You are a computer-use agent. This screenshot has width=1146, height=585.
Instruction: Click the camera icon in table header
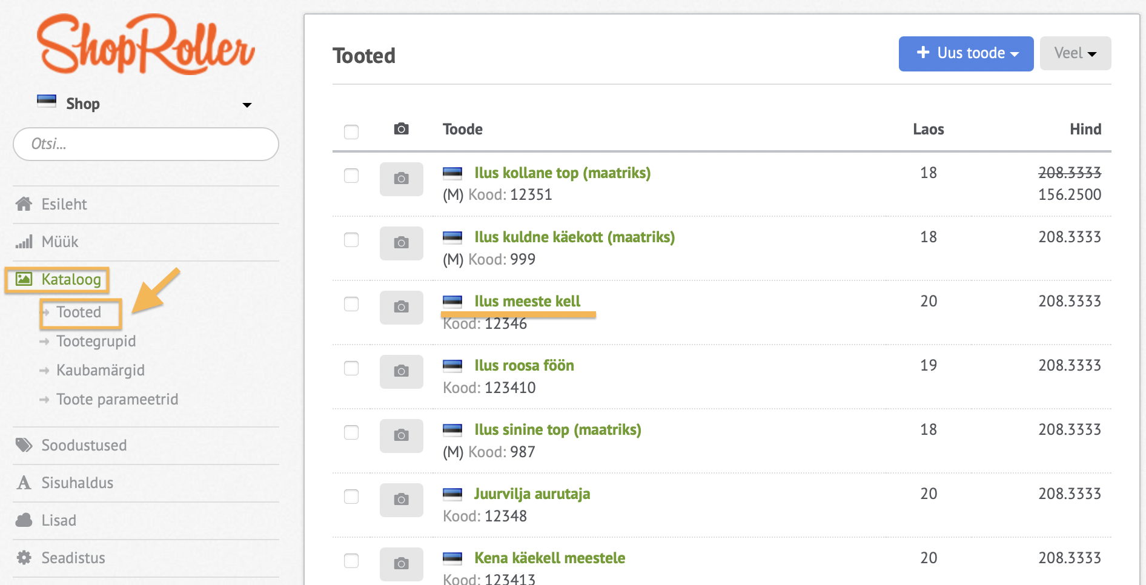401,129
